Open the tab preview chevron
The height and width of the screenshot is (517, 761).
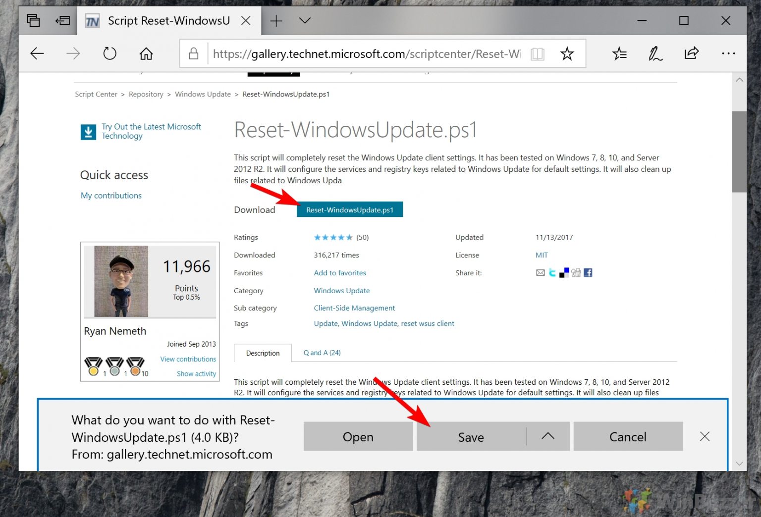point(304,20)
